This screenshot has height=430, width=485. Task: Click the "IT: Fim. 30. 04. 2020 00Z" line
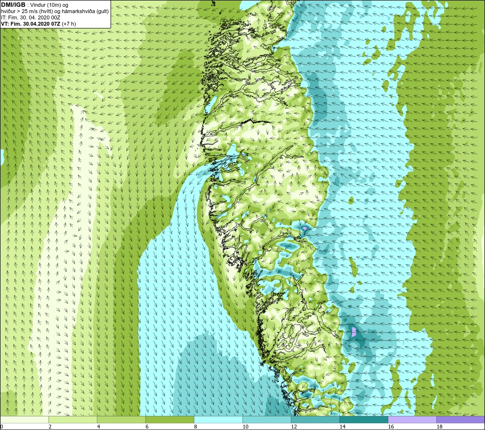31,17
